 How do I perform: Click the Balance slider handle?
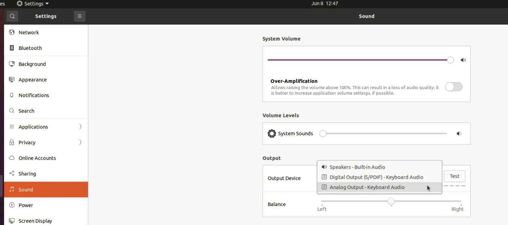[391, 202]
